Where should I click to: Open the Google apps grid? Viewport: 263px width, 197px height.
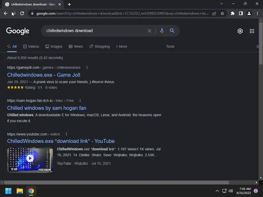coord(252,31)
